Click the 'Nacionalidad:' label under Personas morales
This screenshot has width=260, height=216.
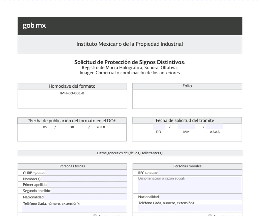149,197
